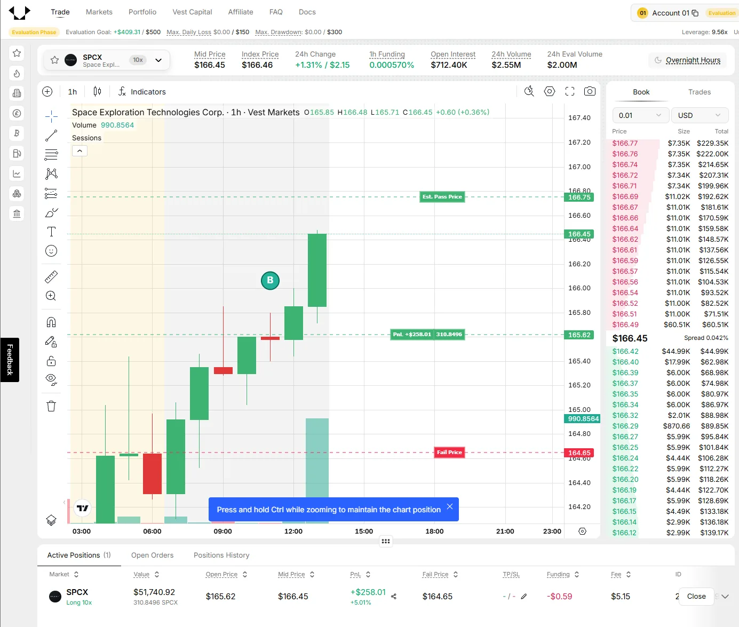Open the emoji icons tool
This screenshot has height=627, width=739.
coord(51,251)
